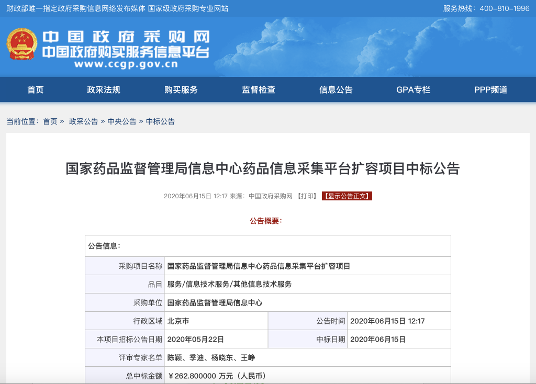Viewport: 536px width, 384px height.
Task: Click the expert names 陈颖、季迪、杨晓东、王峥
Action: [x=211, y=358]
